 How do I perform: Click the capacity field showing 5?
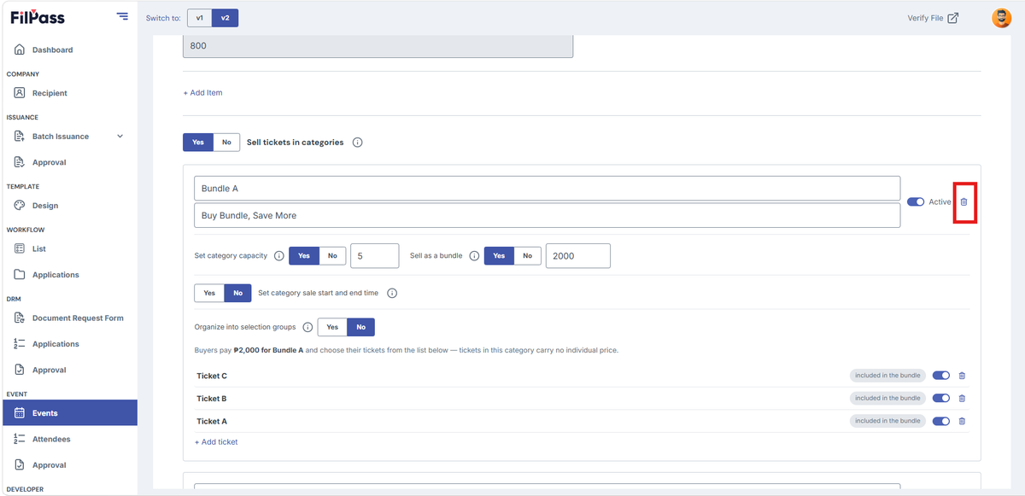[375, 256]
